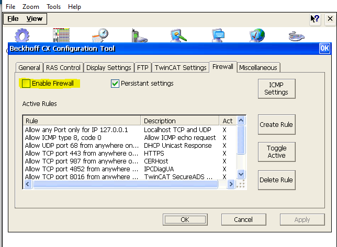Viewport: 337px width, 247px height.
Task: Open the Zoom menu
Action: [x=31, y=7]
